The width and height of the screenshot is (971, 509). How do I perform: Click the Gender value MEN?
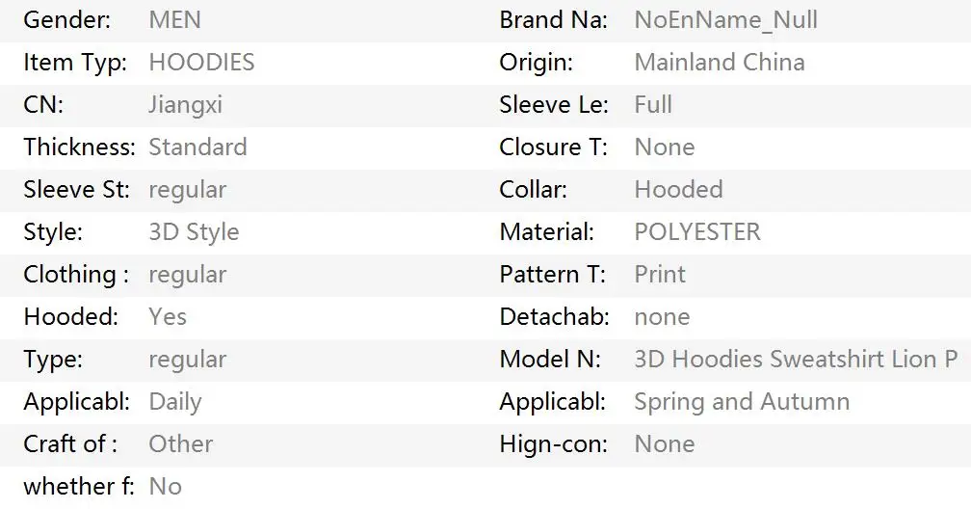pyautogui.click(x=174, y=20)
